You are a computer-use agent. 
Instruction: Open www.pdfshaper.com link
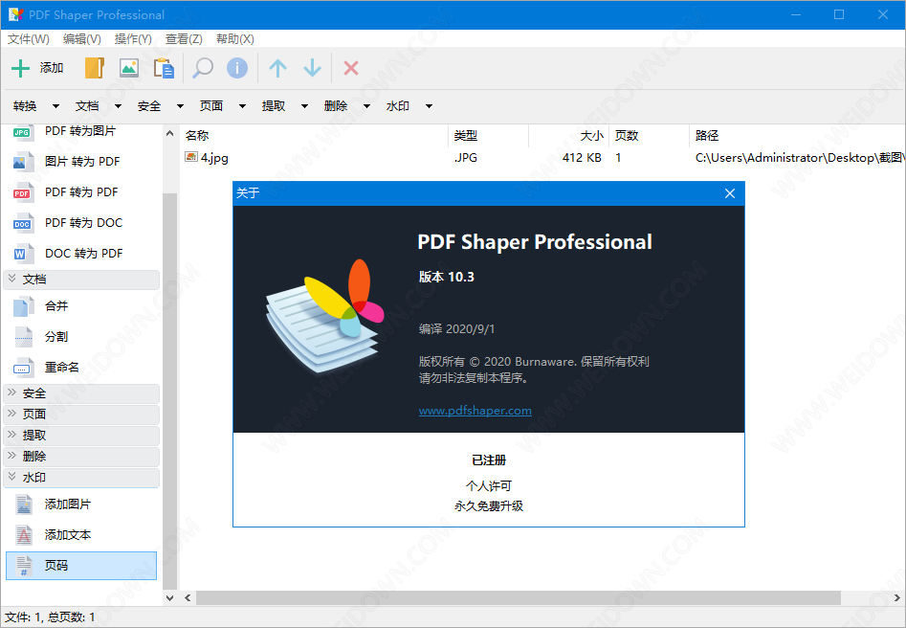[475, 411]
